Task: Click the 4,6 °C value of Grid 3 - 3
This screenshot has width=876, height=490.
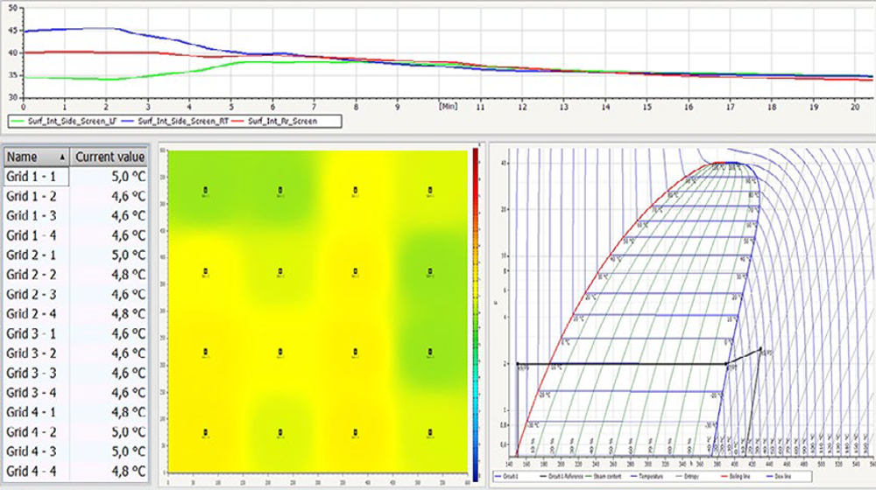Action: [129, 373]
